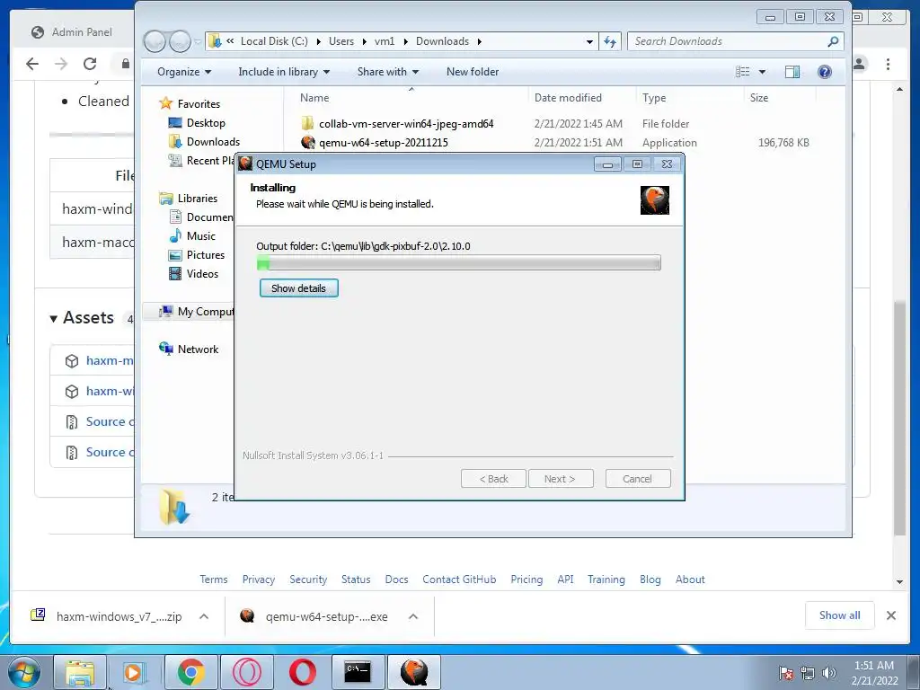This screenshot has width=920, height=690.
Task: Click Users in the address path
Action: tap(341, 41)
